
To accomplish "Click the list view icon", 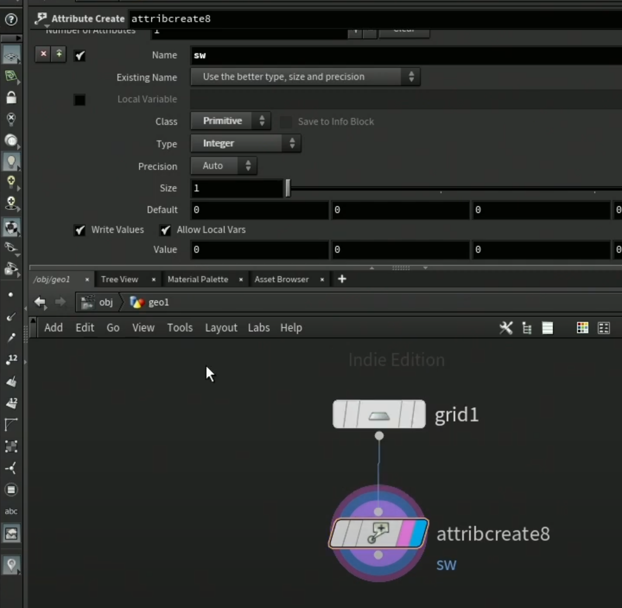I will click(547, 328).
